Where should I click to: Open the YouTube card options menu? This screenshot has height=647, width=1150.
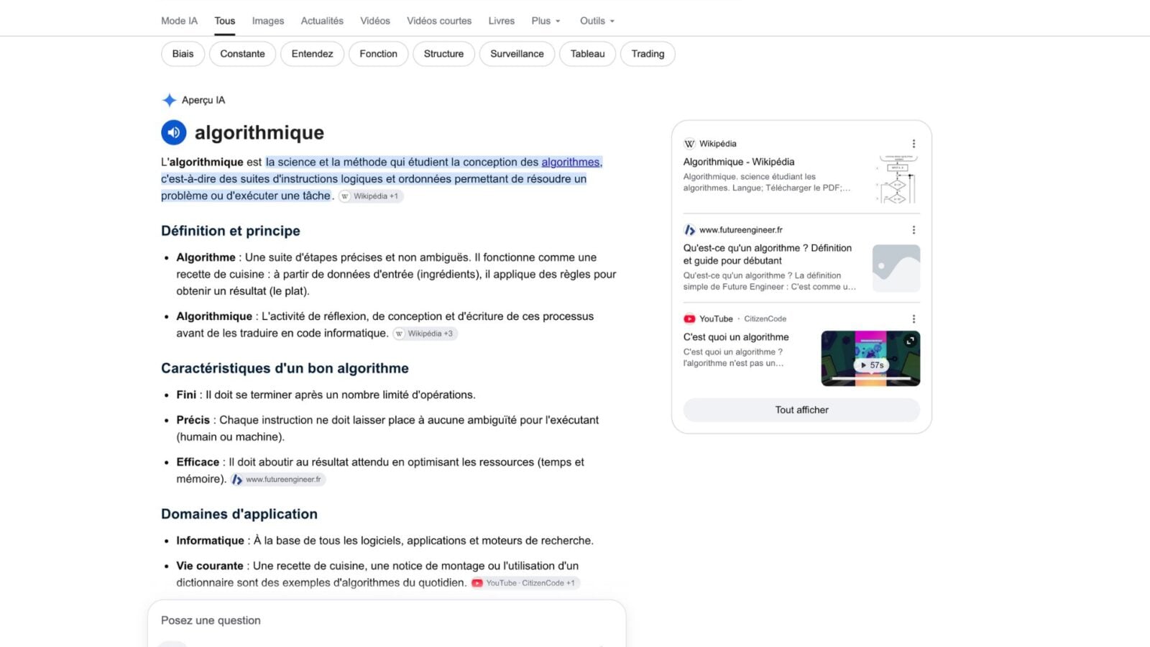coord(914,319)
